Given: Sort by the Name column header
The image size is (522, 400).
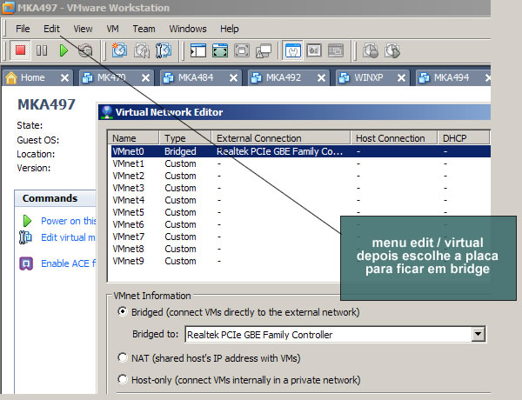Looking at the screenshot, I should [x=133, y=137].
